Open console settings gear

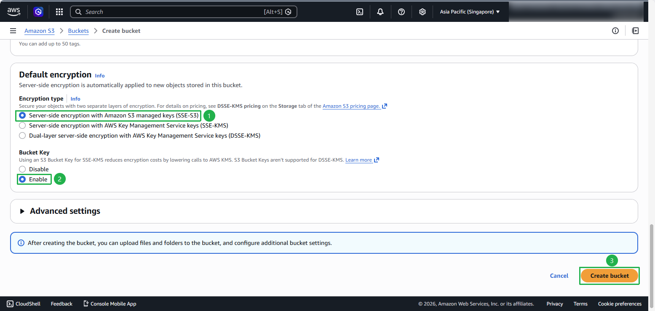422,12
